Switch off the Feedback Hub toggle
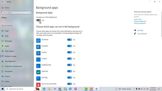 click(x=70, y=65)
